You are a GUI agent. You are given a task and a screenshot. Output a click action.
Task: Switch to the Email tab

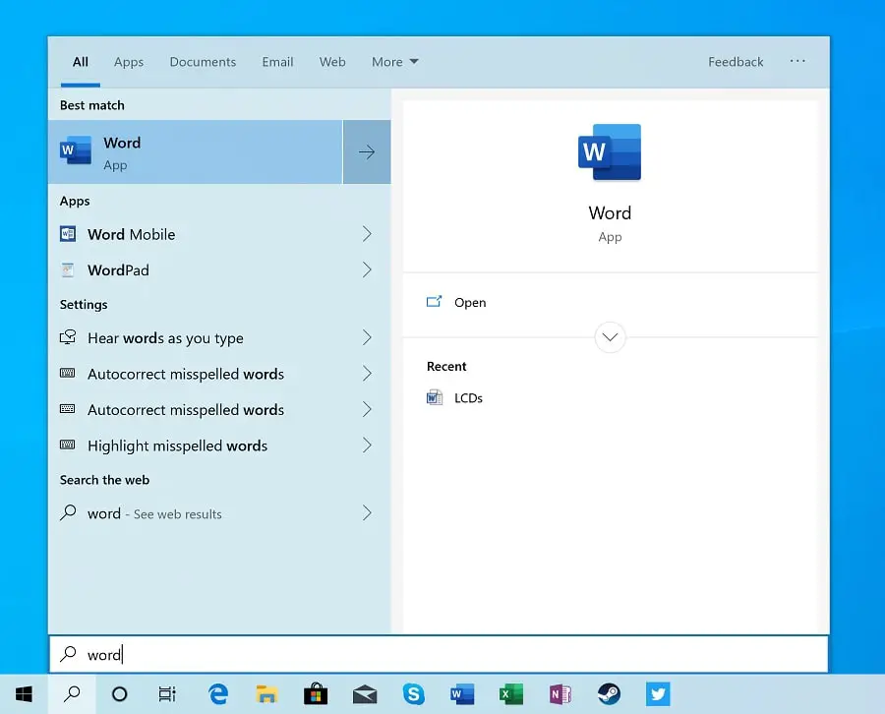click(x=277, y=62)
